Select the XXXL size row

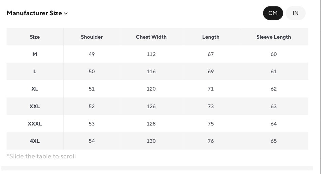click(x=35, y=124)
